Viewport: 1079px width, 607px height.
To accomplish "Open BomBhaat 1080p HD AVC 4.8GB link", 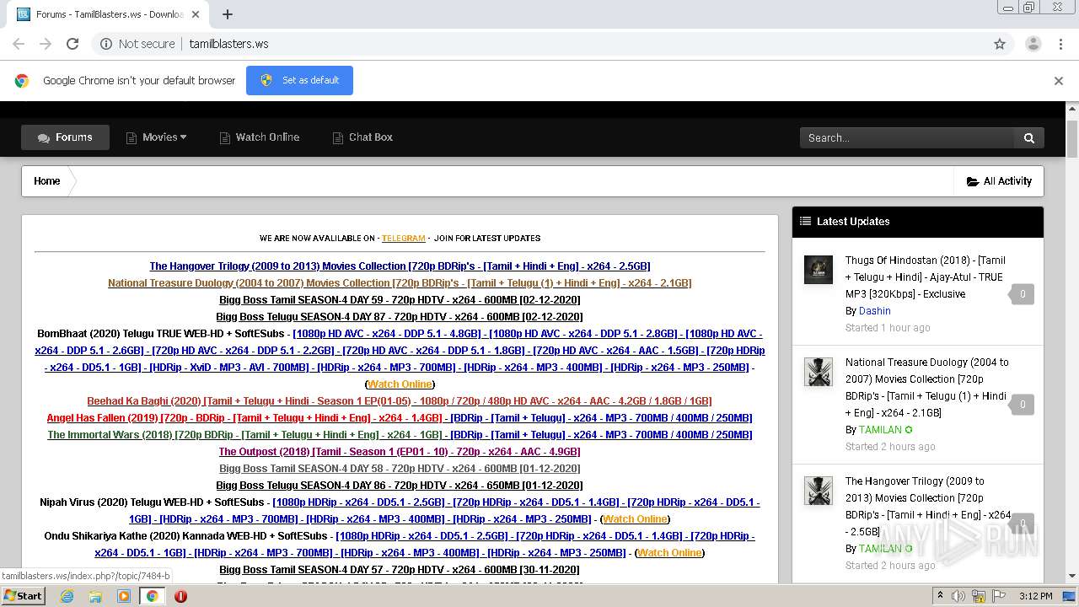I will (388, 334).
